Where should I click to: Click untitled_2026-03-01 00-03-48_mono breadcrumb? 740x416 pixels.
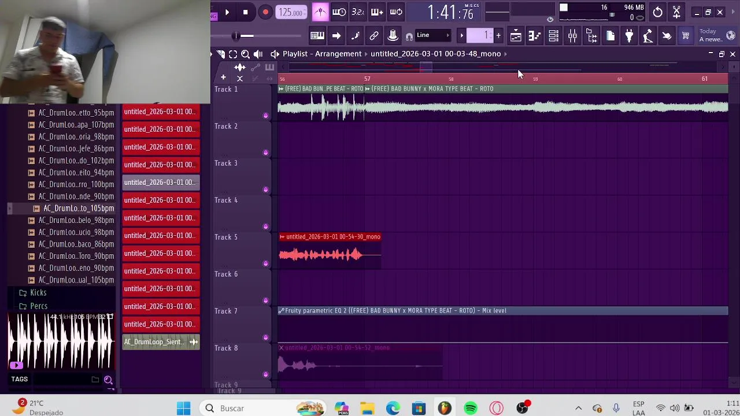(x=435, y=54)
